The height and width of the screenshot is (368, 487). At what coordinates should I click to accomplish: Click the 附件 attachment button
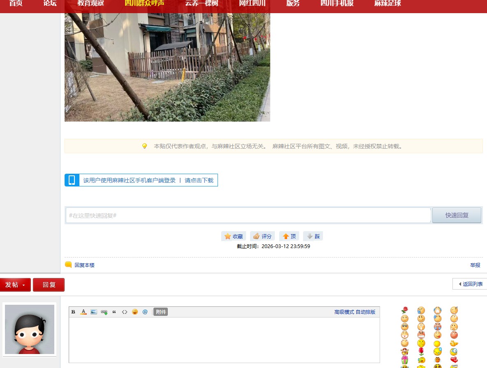click(x=161, y=312)
